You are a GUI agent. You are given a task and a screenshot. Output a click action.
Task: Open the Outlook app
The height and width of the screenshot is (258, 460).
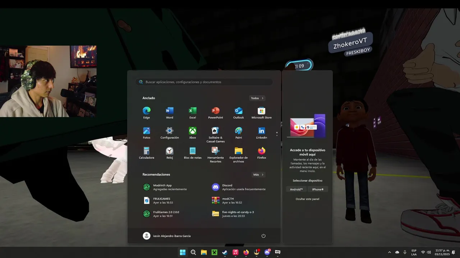(239, 113)
